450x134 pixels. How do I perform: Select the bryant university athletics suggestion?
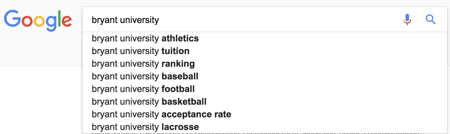coord(265,38)
